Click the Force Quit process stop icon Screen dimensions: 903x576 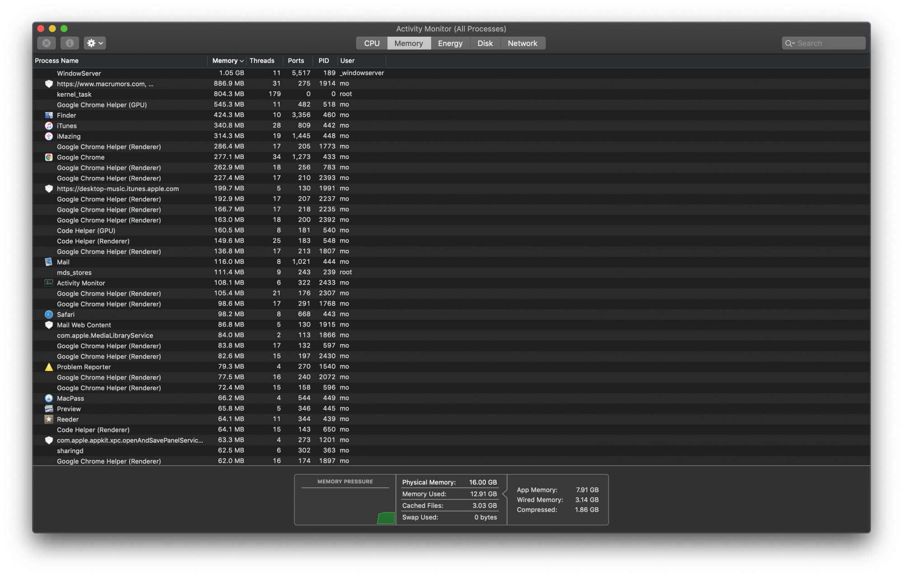coord(47,43)
